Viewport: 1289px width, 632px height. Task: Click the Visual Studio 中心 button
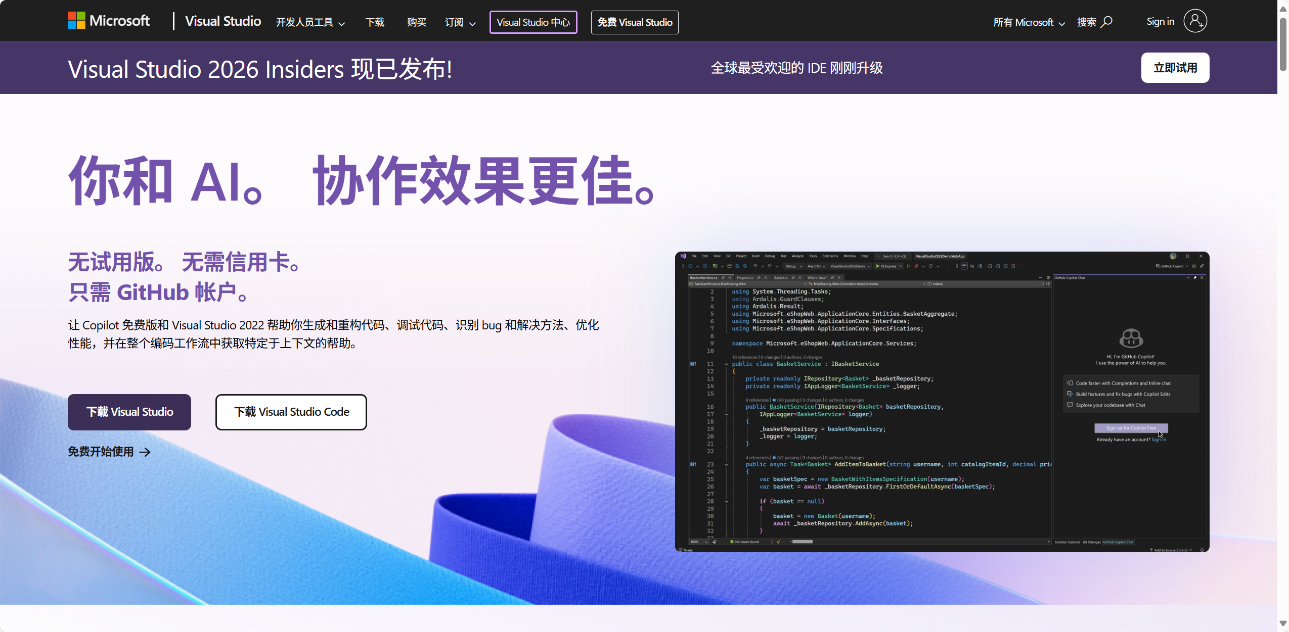click(x=533, y=22)
